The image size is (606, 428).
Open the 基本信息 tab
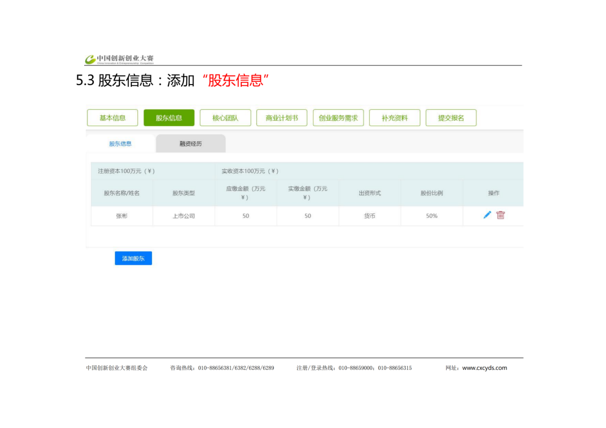coord(113,118)
